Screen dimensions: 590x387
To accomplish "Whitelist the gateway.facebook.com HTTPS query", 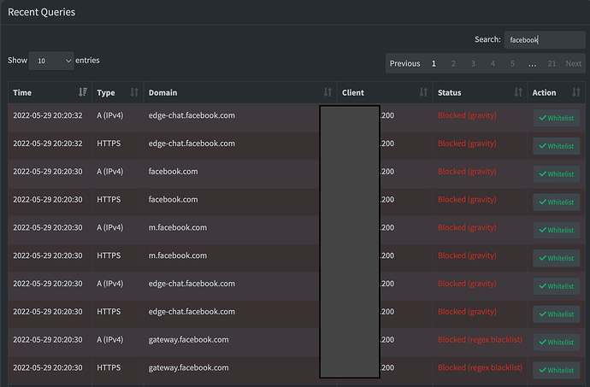I will [556, 371].
